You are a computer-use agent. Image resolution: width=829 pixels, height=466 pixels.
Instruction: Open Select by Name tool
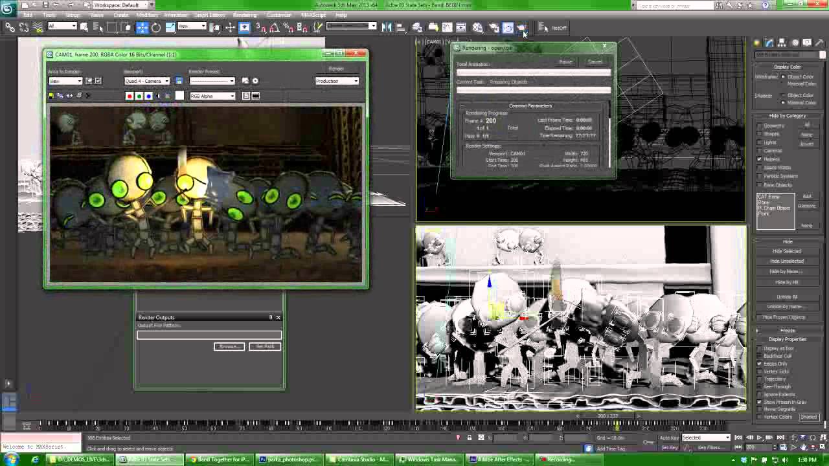(x=98, y=27)
